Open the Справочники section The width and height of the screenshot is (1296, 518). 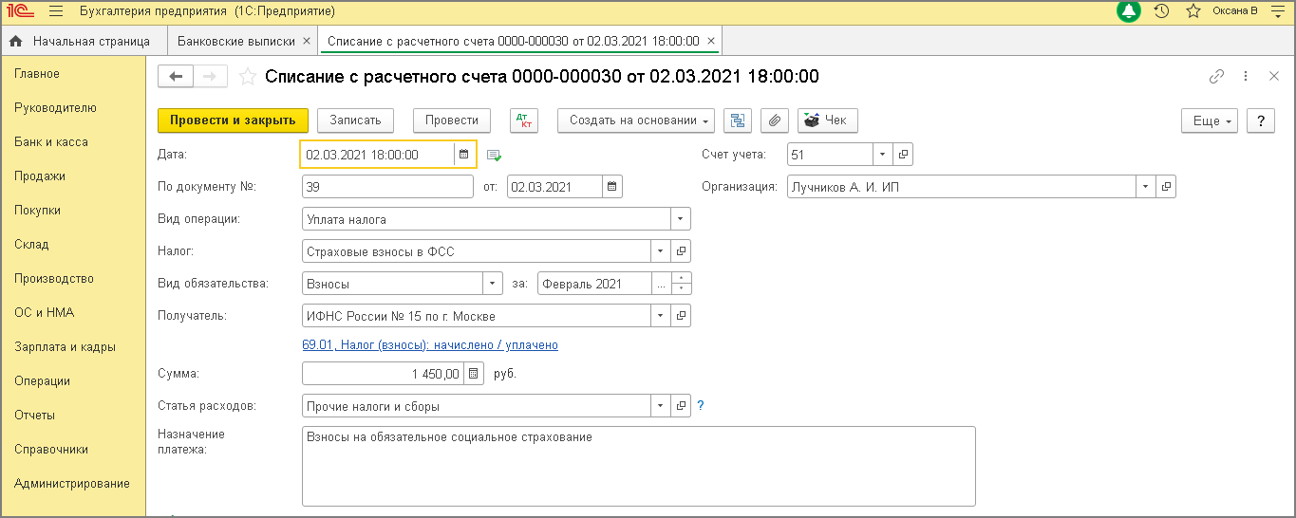pyautogui.click(x=51, y=450)
